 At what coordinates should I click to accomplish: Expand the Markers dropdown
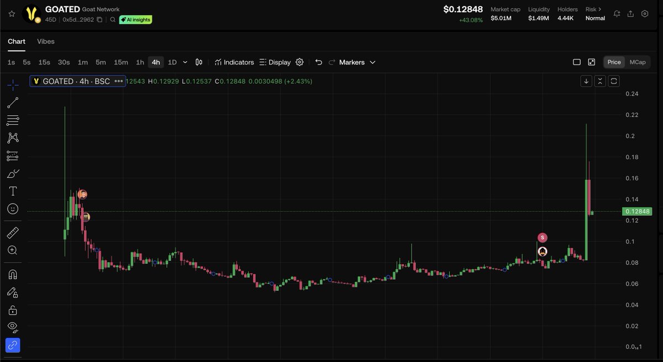click(x=357, y=62)
